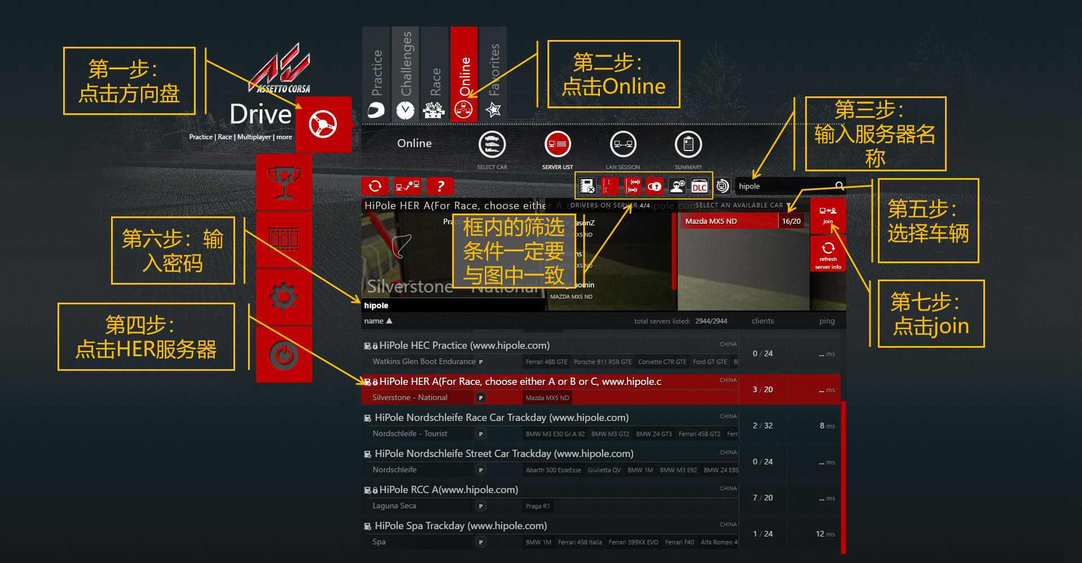The height and width of the screenshot is (563, 1082).
Task: Click refresh server info button
Action: pyautogui.click(x=828, y=254)
